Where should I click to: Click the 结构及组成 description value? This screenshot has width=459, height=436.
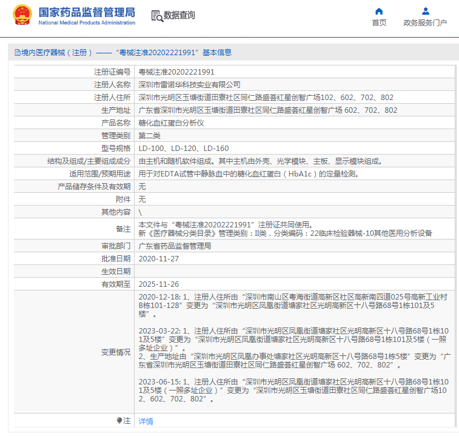261,161
